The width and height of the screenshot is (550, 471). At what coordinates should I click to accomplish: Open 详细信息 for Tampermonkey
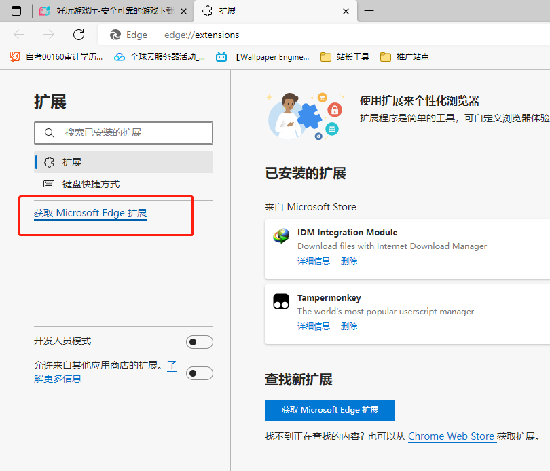click(x=314, y=326)
